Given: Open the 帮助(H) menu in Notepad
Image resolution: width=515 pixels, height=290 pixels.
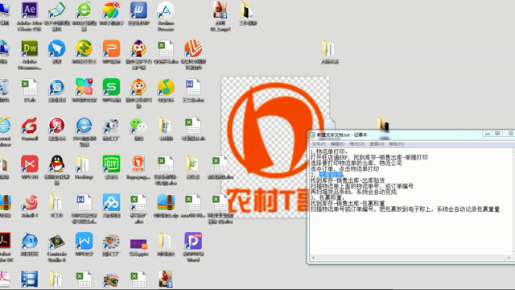Looking at the screenshot, I should tap(397, 144).
